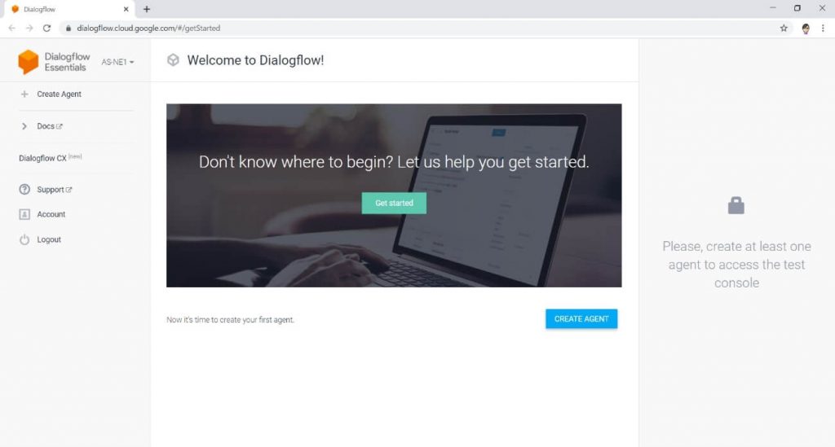Click the laptop banner image
Image resolution: width=835 pixels, height=447 pixels.
click(x=394, y=195)
